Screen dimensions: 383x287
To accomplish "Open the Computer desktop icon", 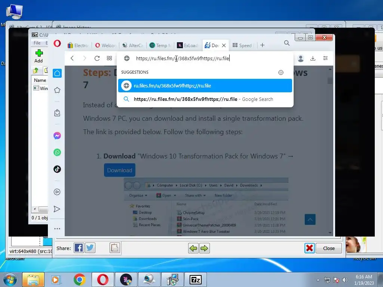I will click(14, 12).
